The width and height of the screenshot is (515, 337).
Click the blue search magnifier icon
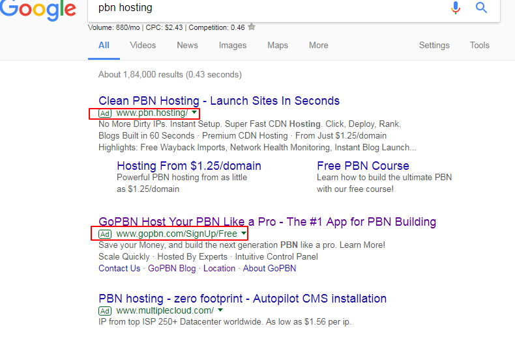481,7
